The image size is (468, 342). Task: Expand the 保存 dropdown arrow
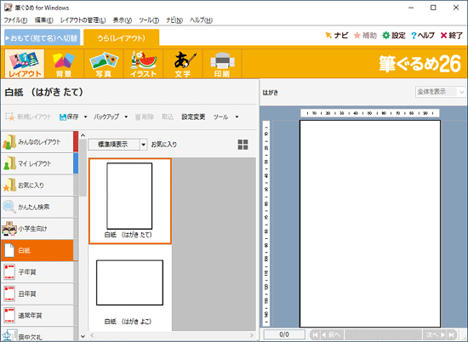pyautogui.click(x=85, y=117)
